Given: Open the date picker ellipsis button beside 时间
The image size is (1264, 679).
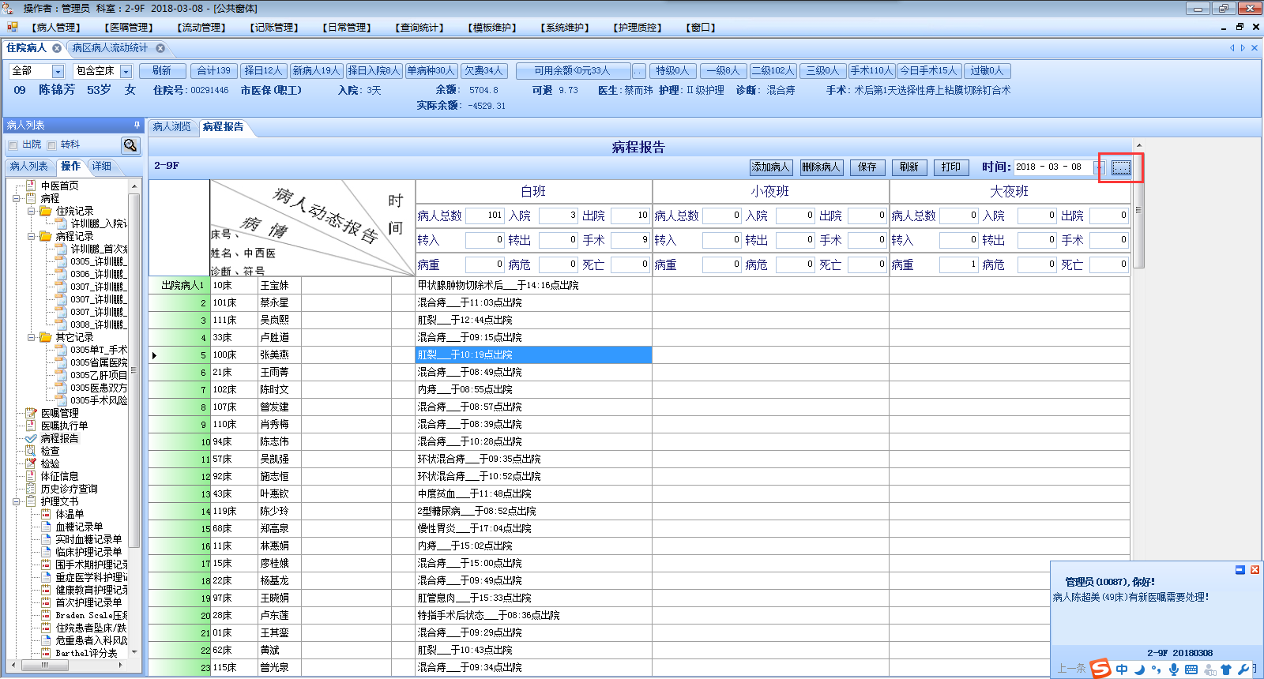Looking at the screenshot, I should [1121, 167].
